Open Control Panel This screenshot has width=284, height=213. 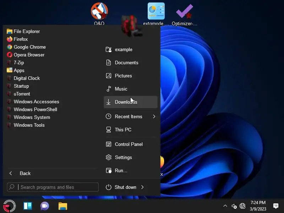coord(131,144)
